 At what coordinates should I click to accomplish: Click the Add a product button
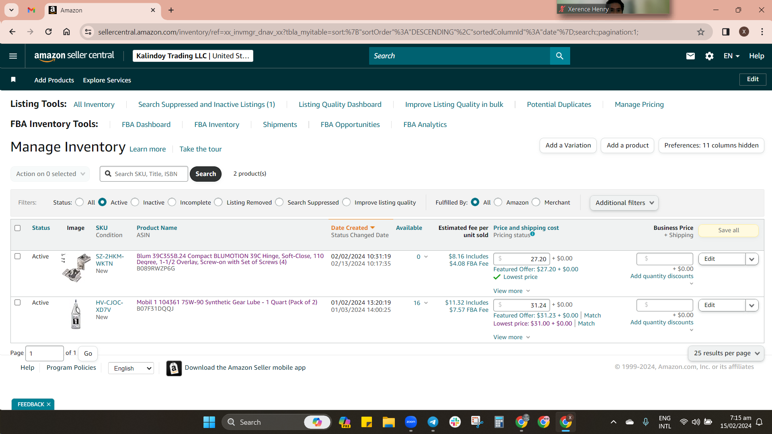pyautogui.click(x=628, y=145)
